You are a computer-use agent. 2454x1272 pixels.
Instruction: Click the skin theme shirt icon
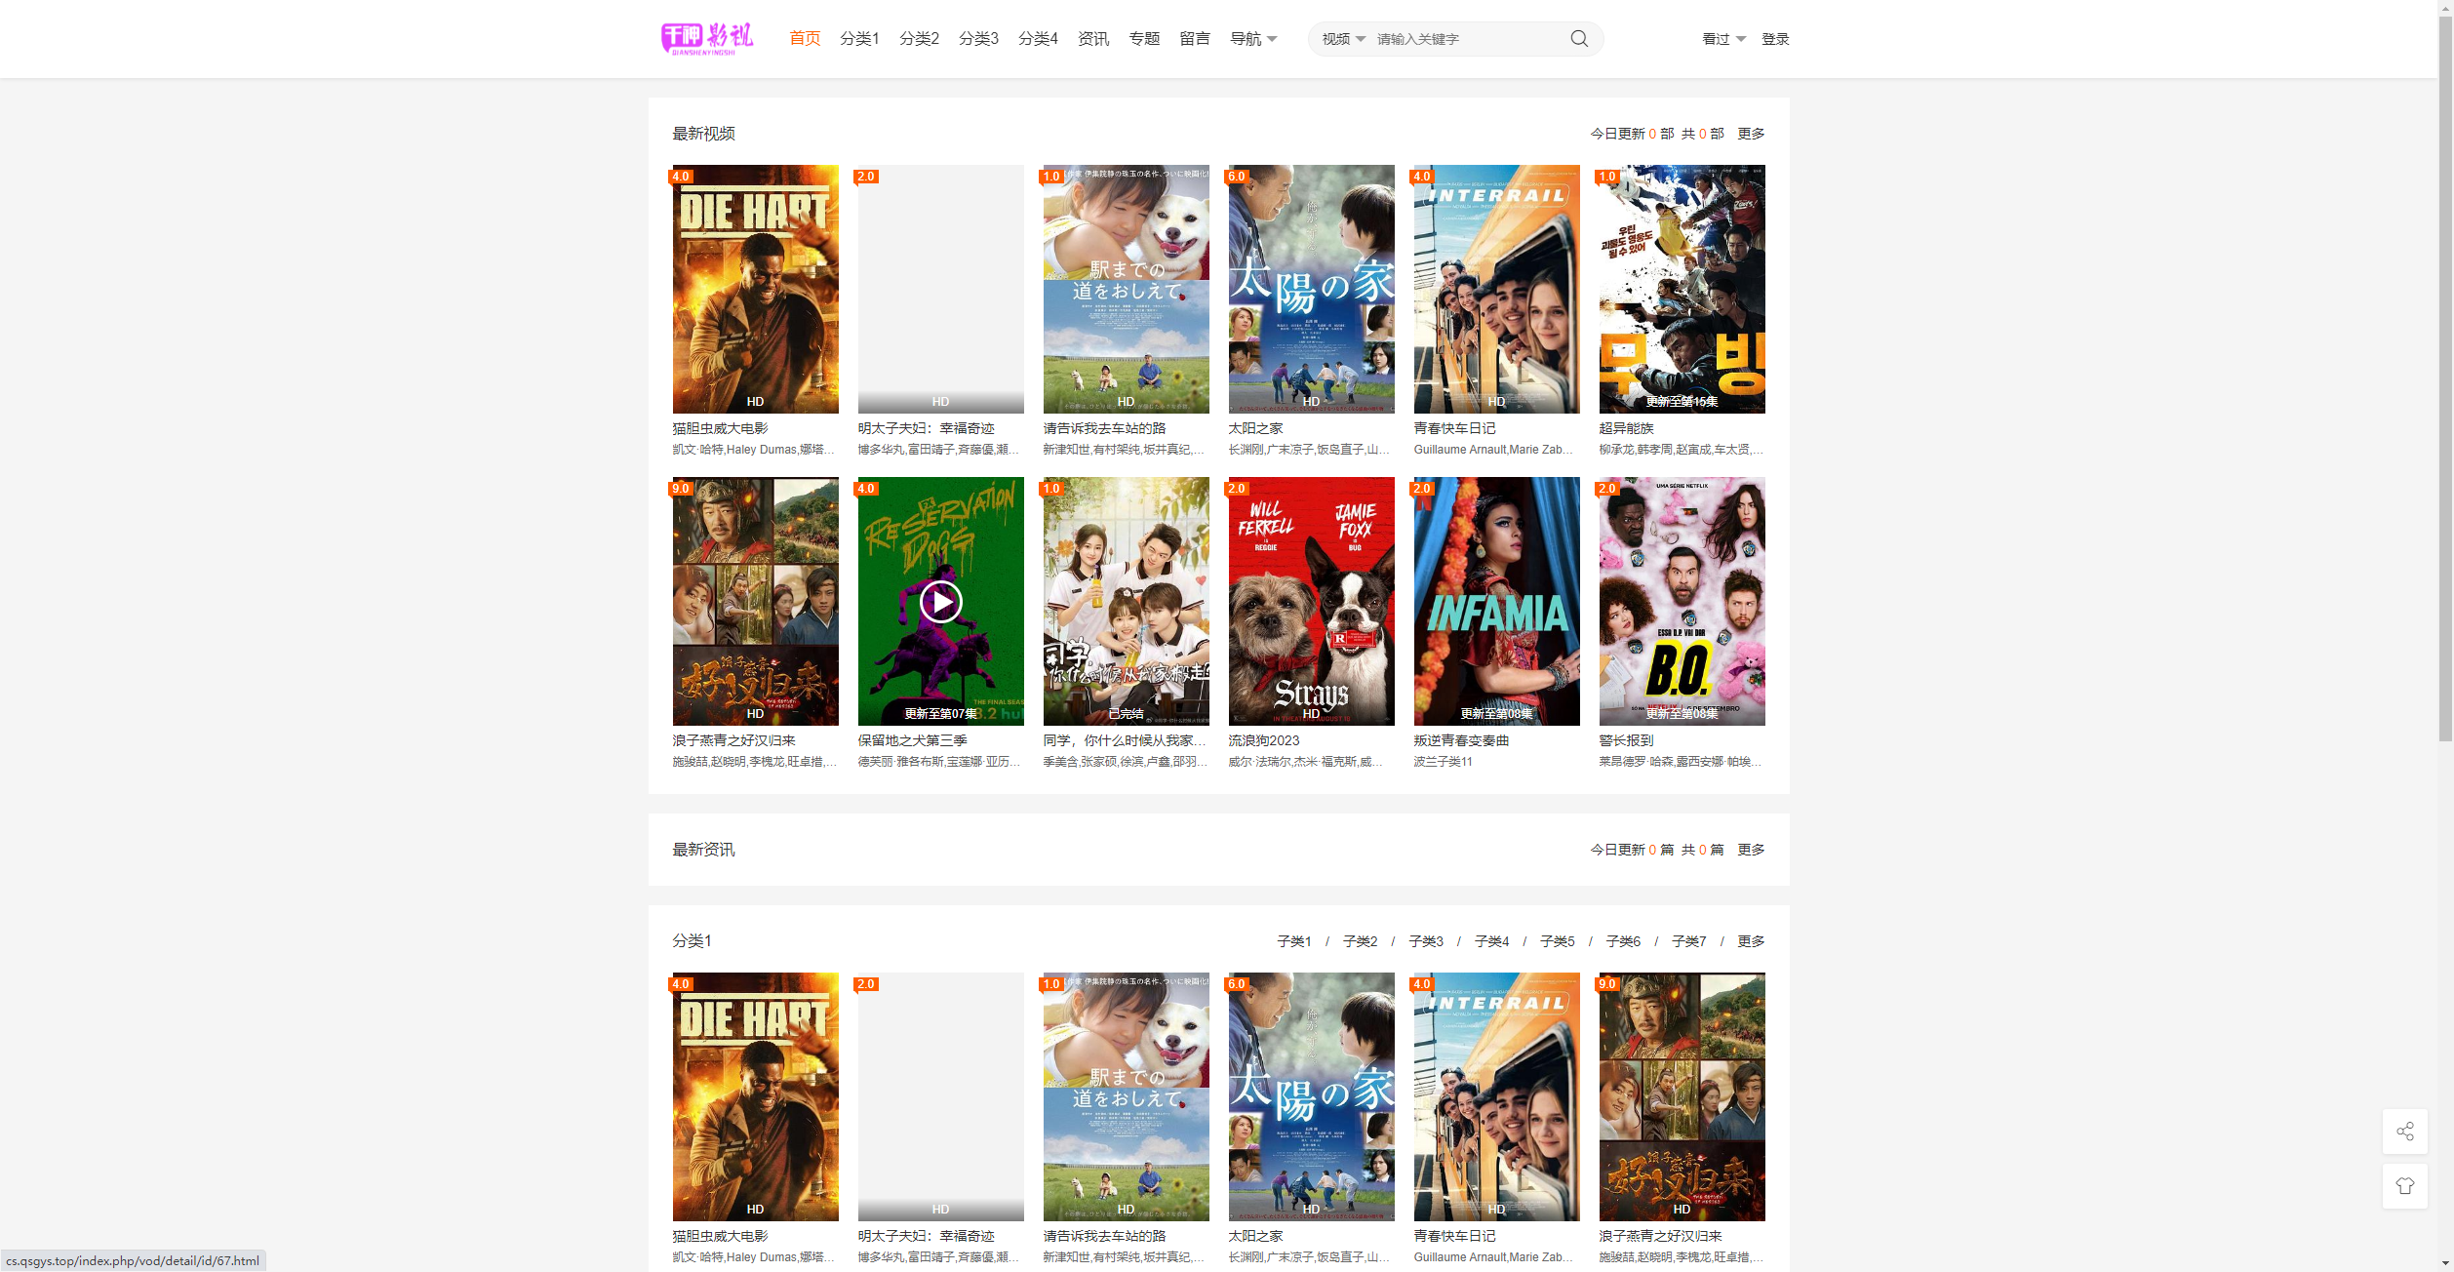pyautogui.click(x=2404, y=1186)
